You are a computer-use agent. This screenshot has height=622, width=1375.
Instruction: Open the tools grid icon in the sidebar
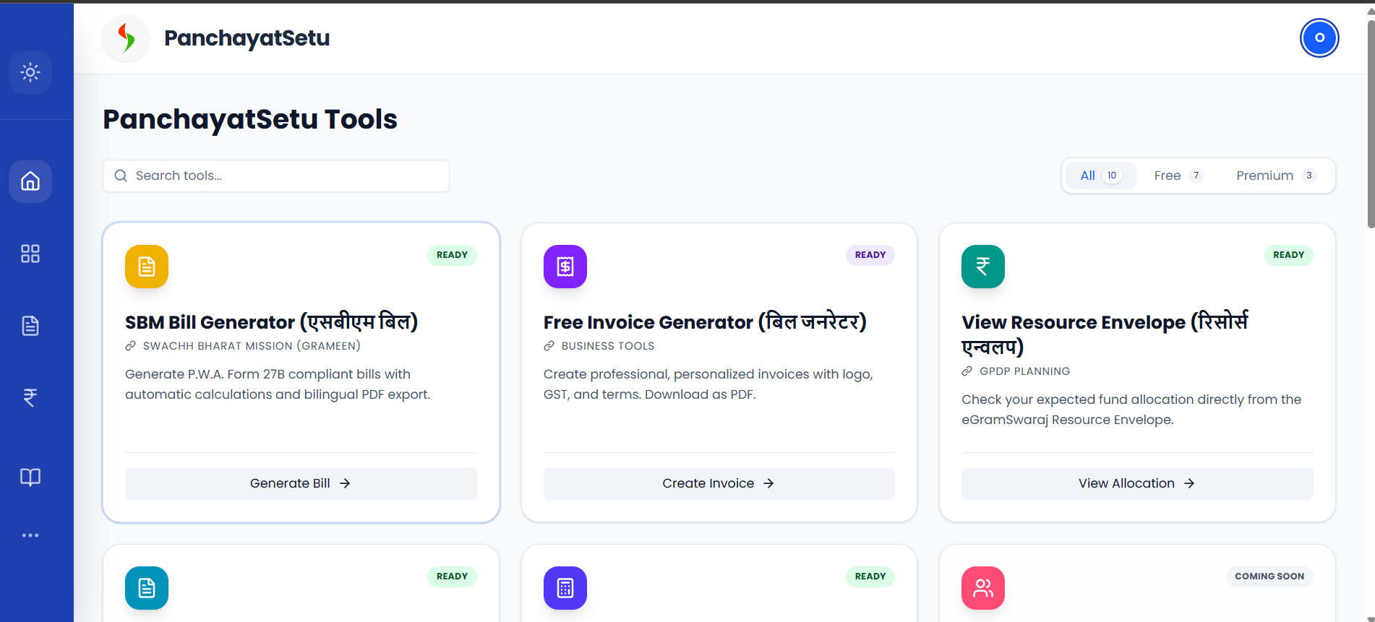click(30, 253)
